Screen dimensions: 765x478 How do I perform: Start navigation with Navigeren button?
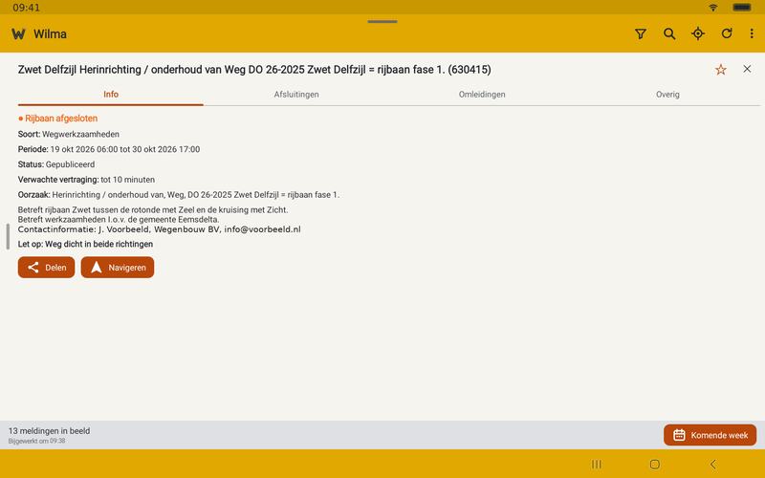[x=118, y=268]
